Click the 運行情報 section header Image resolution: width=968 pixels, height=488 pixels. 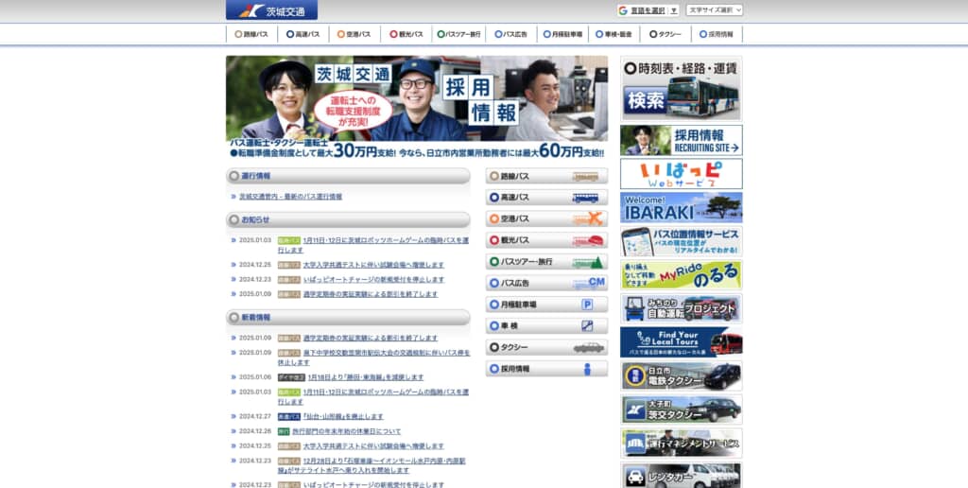coord(348,176)
